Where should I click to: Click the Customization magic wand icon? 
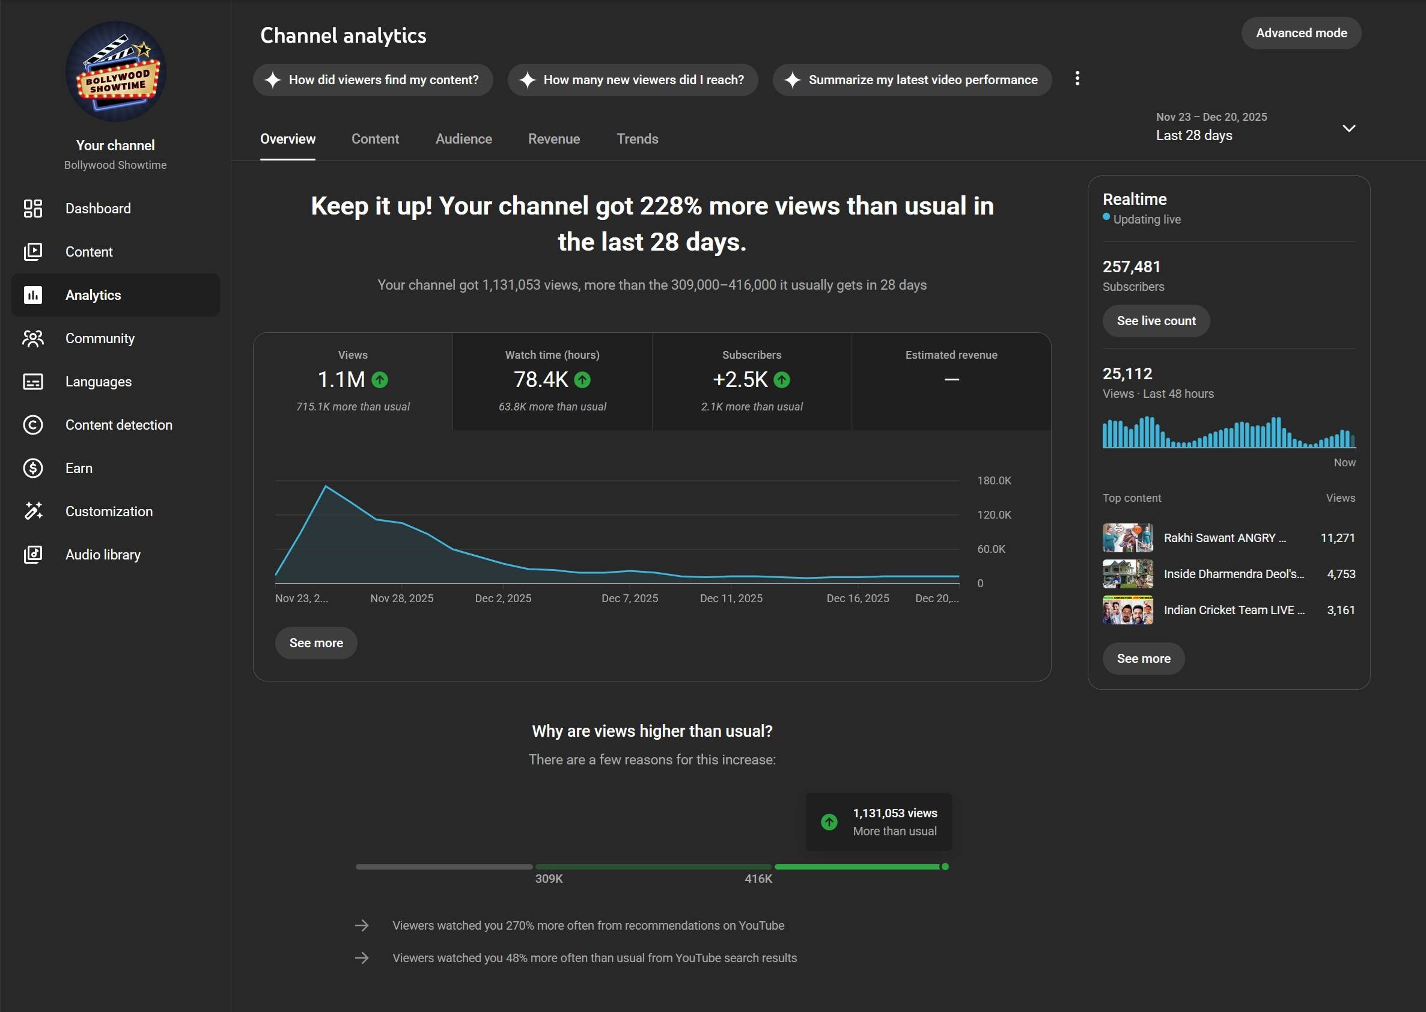coord(33,511)
